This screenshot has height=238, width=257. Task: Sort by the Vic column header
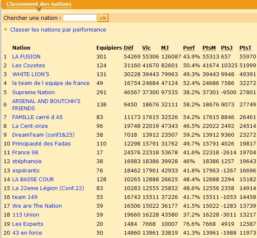[x=146, y=48]
